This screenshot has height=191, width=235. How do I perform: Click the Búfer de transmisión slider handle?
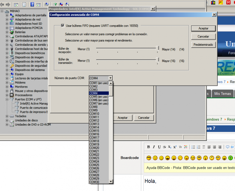(157, 60)
